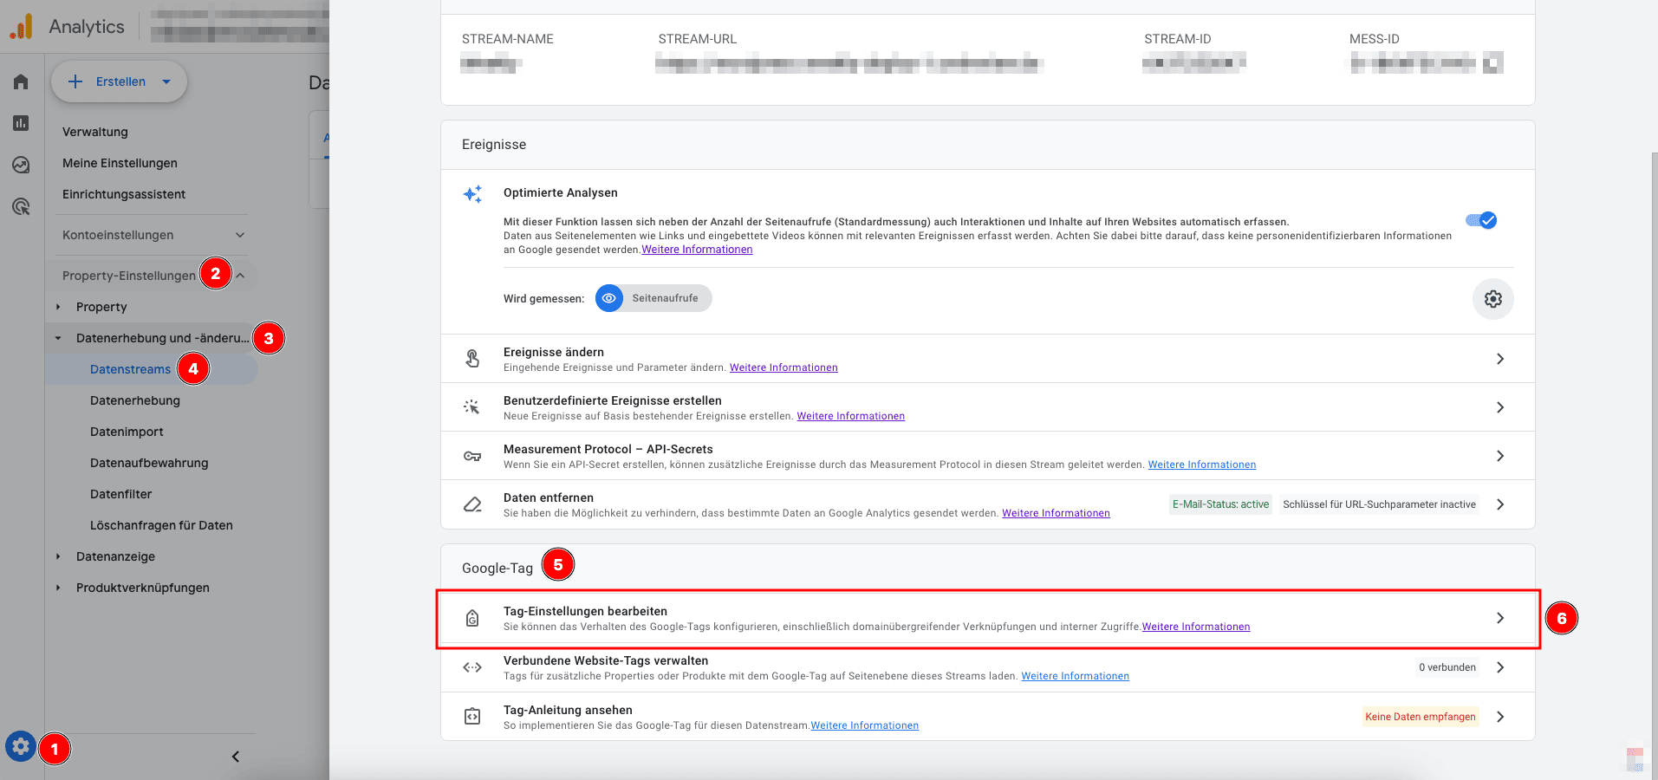
Task: Open the Advertising target icon
Action: pyautogui.click(x=21, y=206)
